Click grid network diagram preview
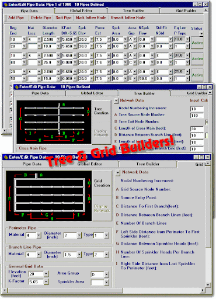Viewport: 216px width, 299px height. click(49, 196)
